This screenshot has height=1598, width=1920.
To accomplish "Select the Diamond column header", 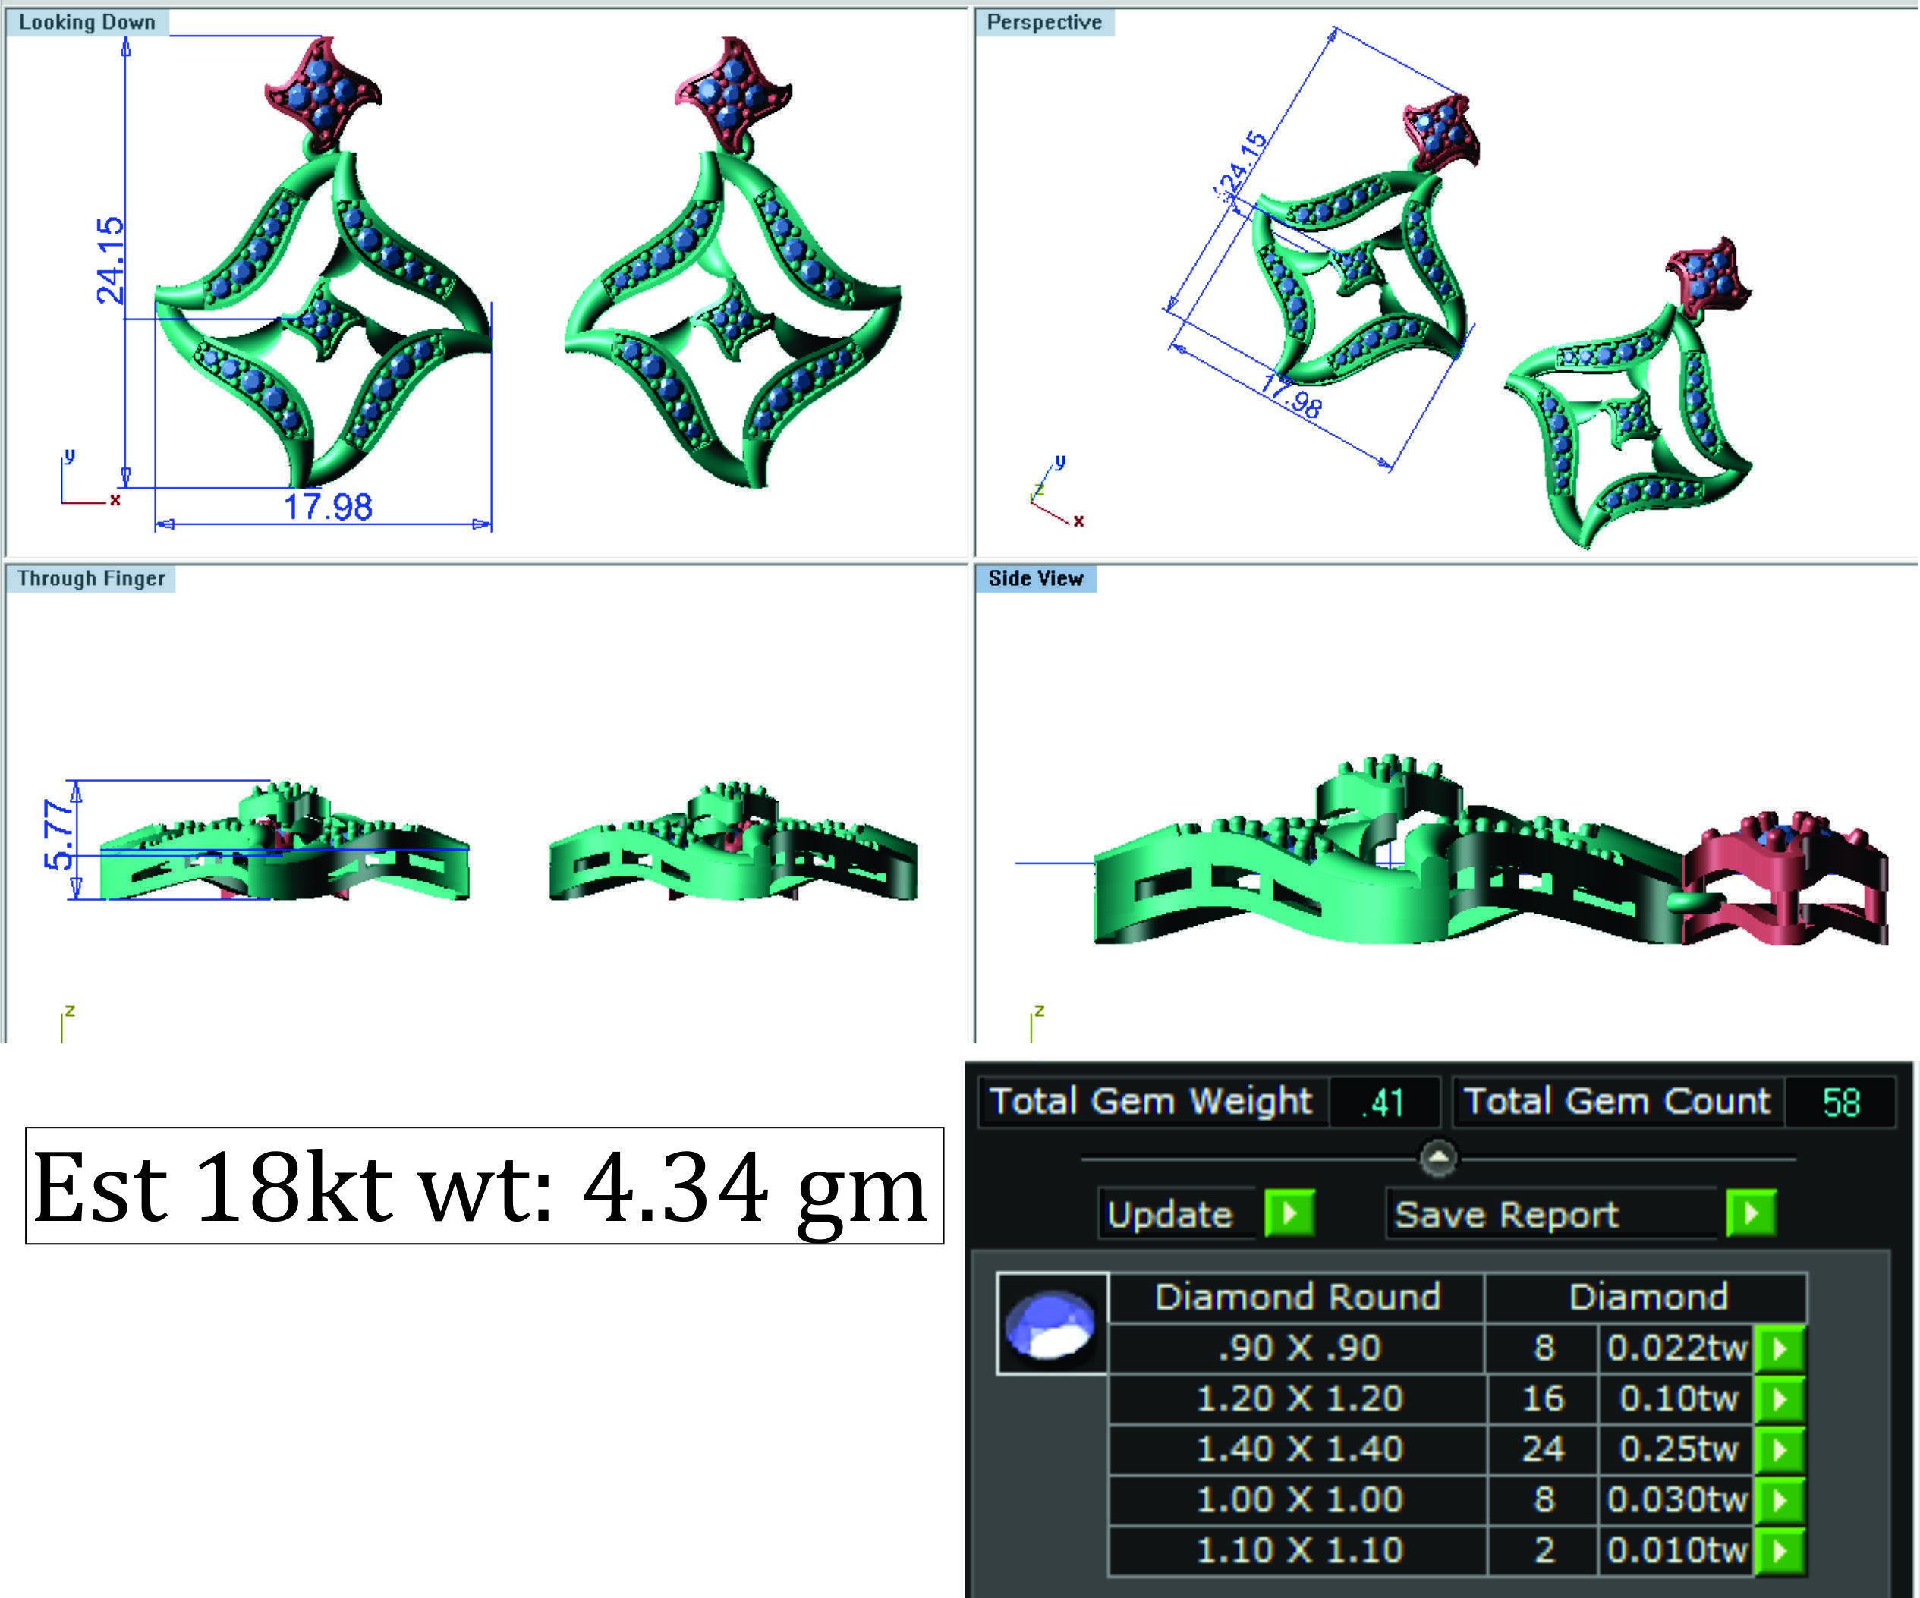I will coord(1648,1298).
